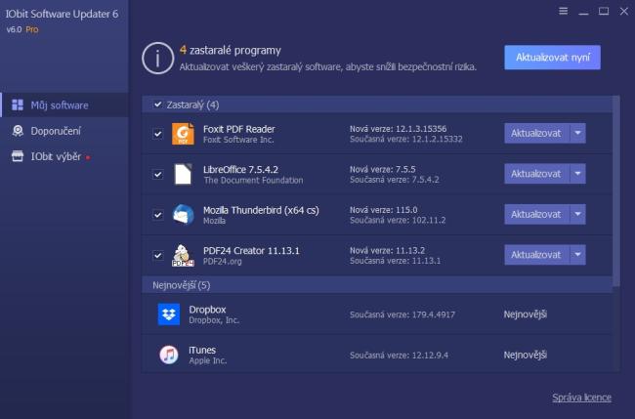The image size is (635, 419).
Task: Click the PDF24 Creator icon
Action: [183, 256]
